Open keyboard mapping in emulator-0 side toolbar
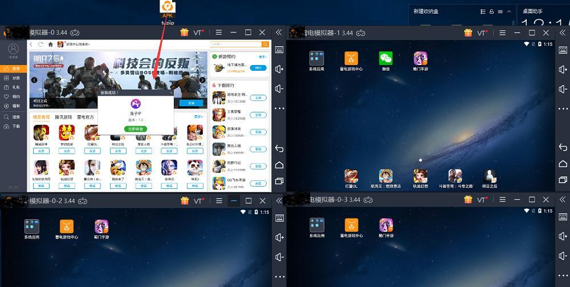570x287 pixels. (x=279, y=50)
